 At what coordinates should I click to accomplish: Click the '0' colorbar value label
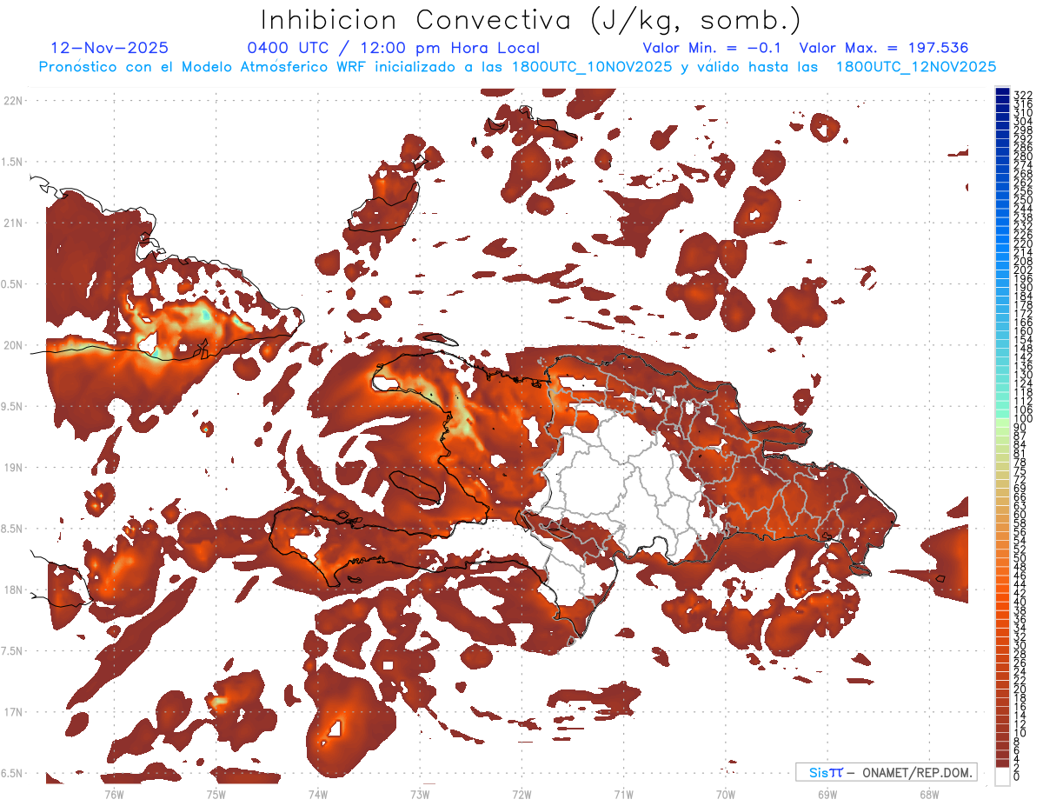[x=1017, y=777]
